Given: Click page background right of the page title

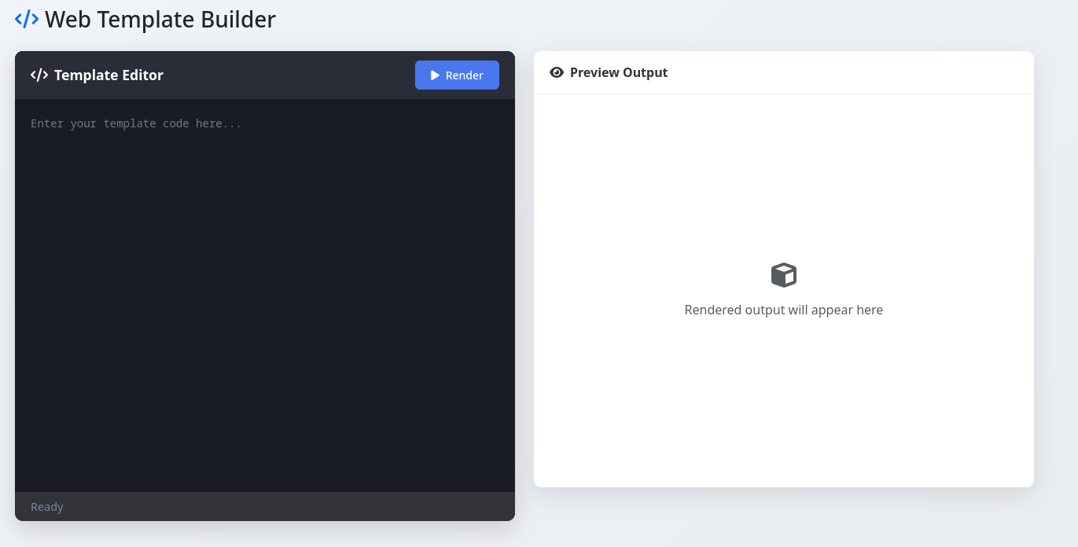Looking at the screenshot, I should pyautogui.click(x=629, y=19).
